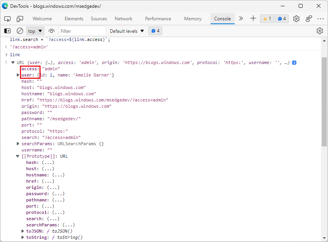The height and width of the screenshot is (242, 328).
Task: Switch to the Network tab
Action: 123,19
